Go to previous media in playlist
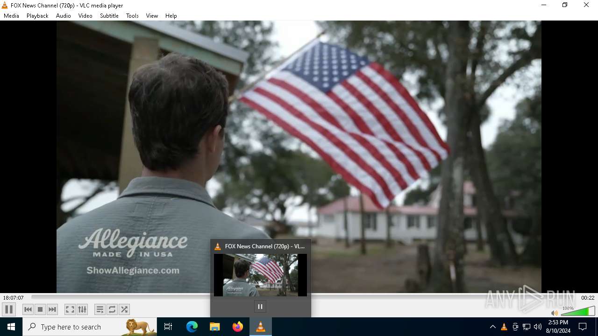The width and height of the screenshot is (598, 336). 28,309
